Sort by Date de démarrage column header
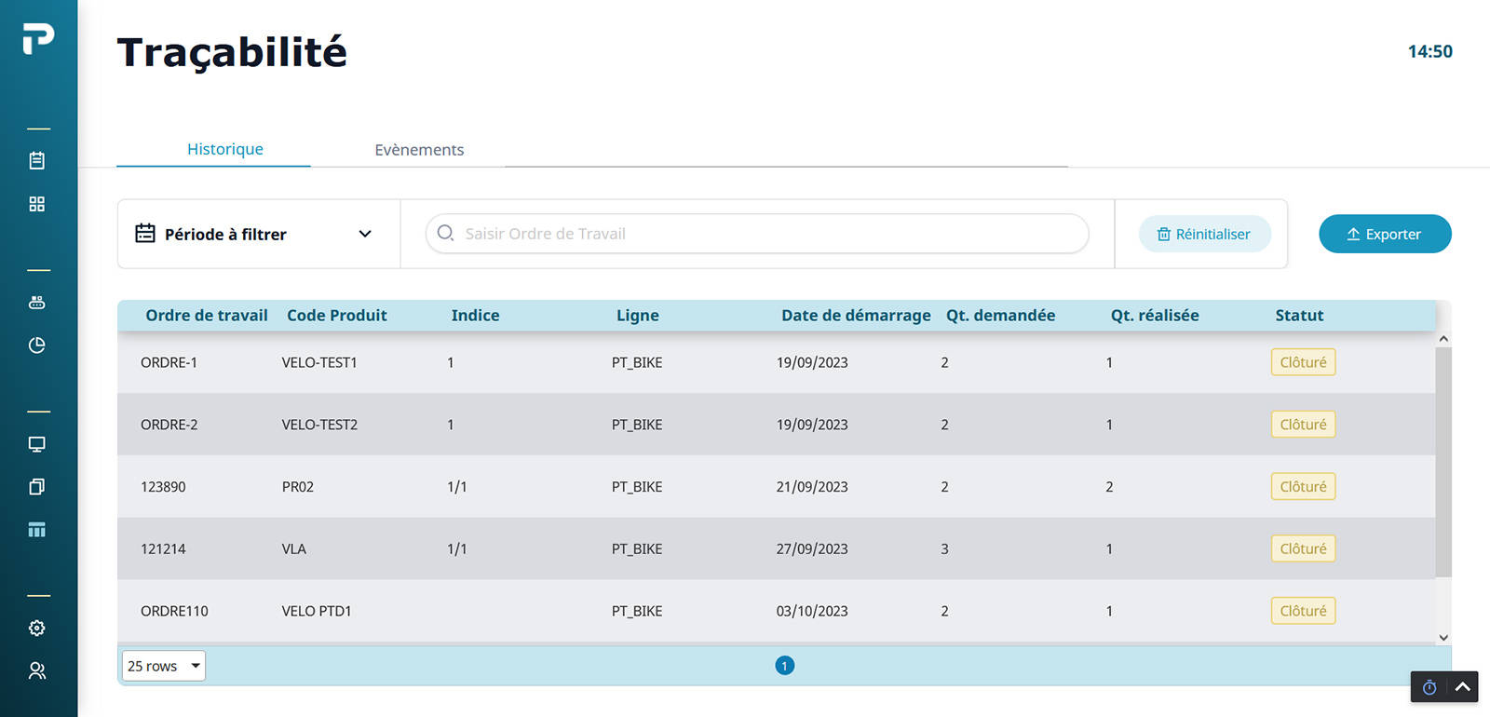This screenshot has height=717, width=1490. (856, 316)
